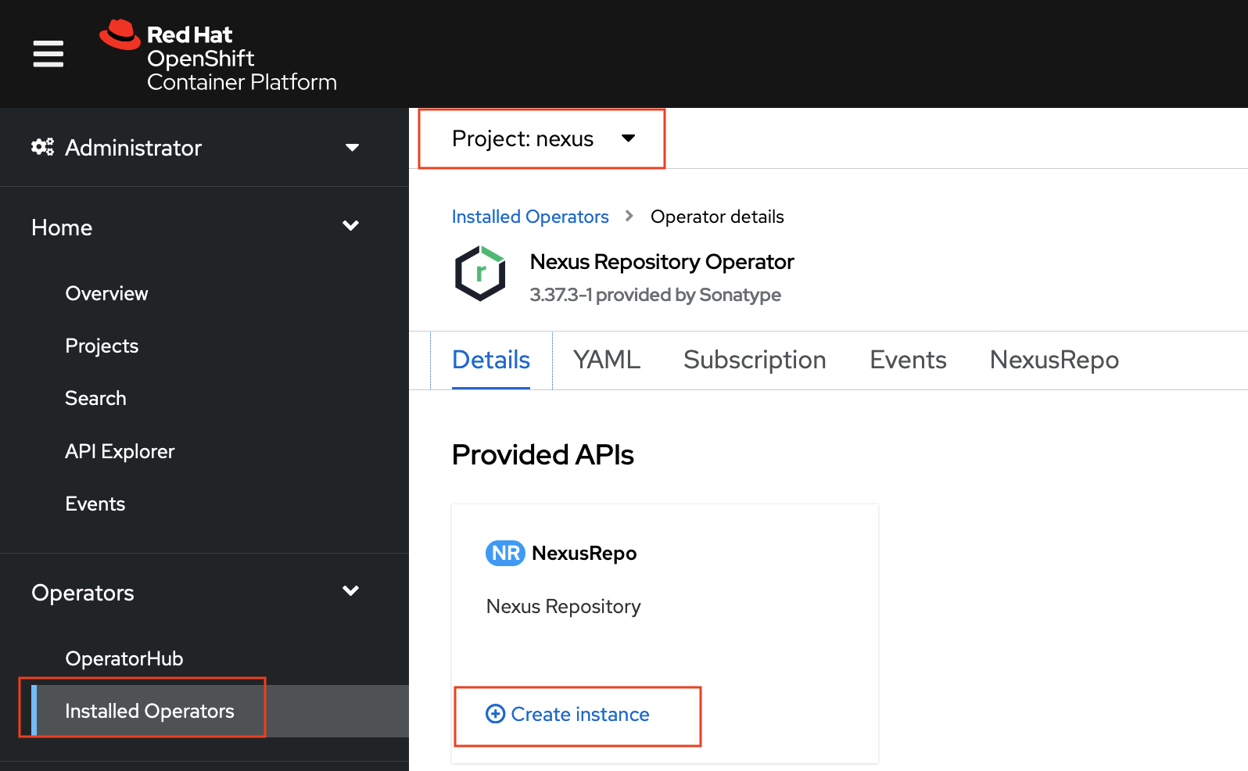Navigate to API Explorer in the sidebar
This screenshot has height=771, width=1248.
pos(120,451)
